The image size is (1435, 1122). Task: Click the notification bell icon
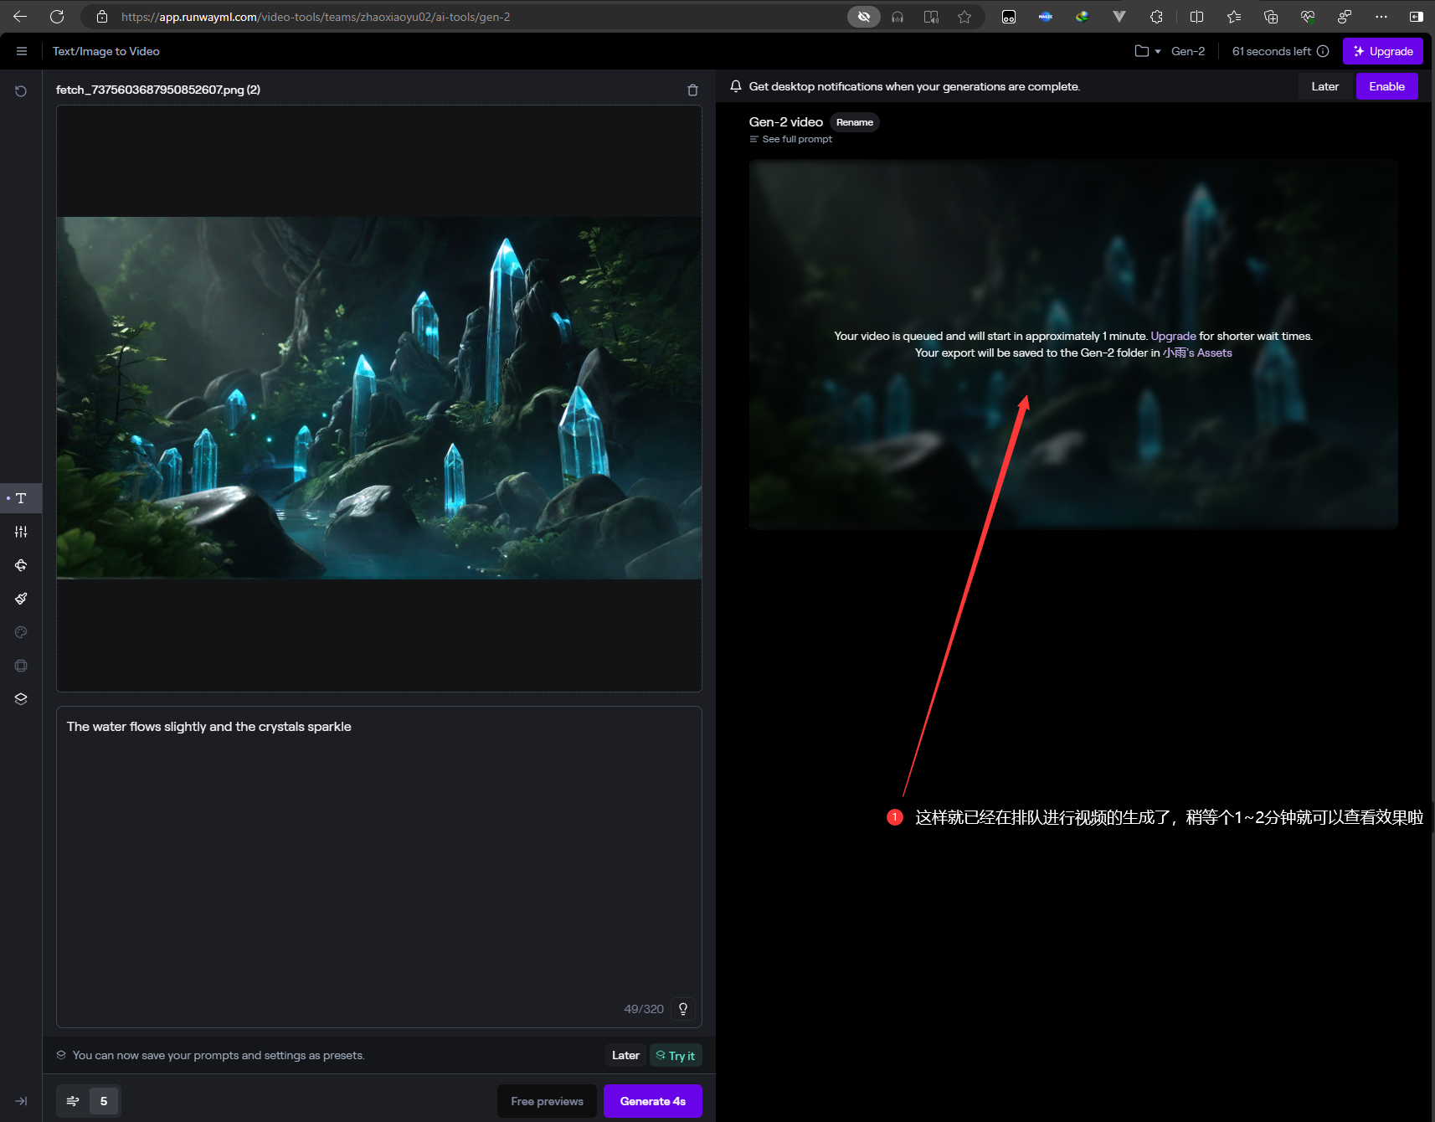point(736,86)
